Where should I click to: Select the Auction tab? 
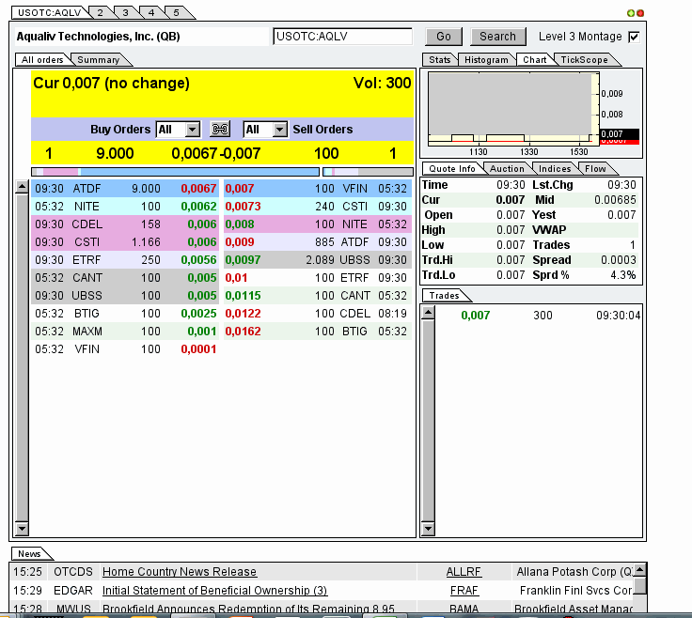[x=507, y=169]
